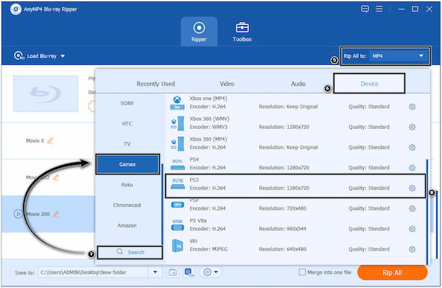Choose the Xbox one (MP4) profile name
Screen dimensions: 442x288
point(208,99)
